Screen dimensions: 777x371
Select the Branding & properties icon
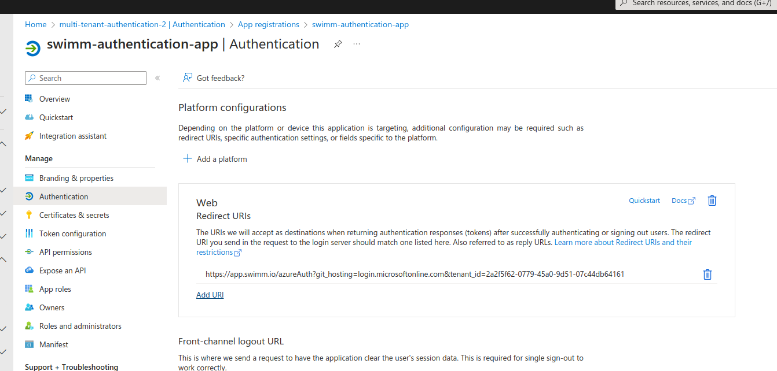click(29, 178)
